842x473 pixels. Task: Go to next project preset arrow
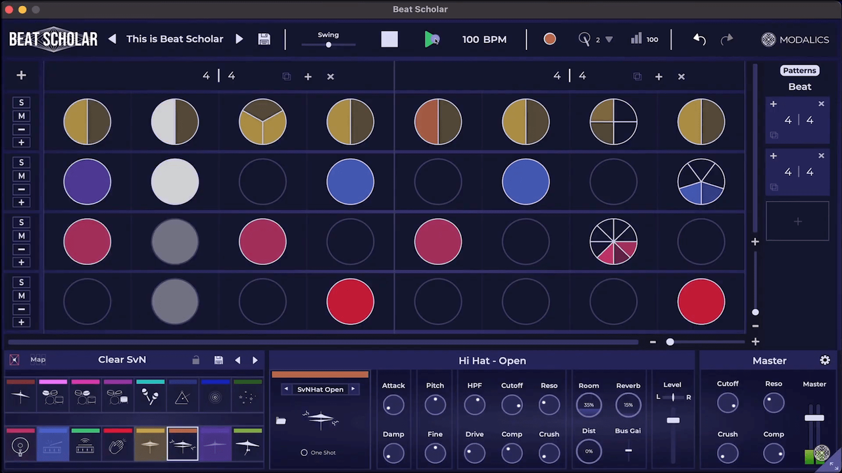tap(239, 39)
